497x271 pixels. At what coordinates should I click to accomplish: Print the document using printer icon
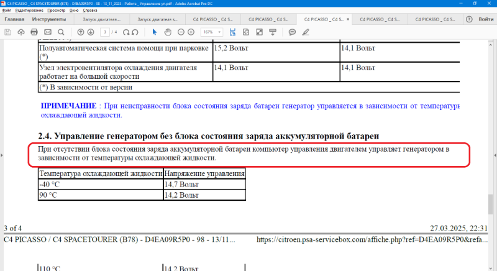[x=35, y=32]
